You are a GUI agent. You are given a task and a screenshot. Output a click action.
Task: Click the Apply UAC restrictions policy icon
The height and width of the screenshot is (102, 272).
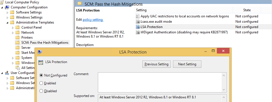[x=138, y=16]
